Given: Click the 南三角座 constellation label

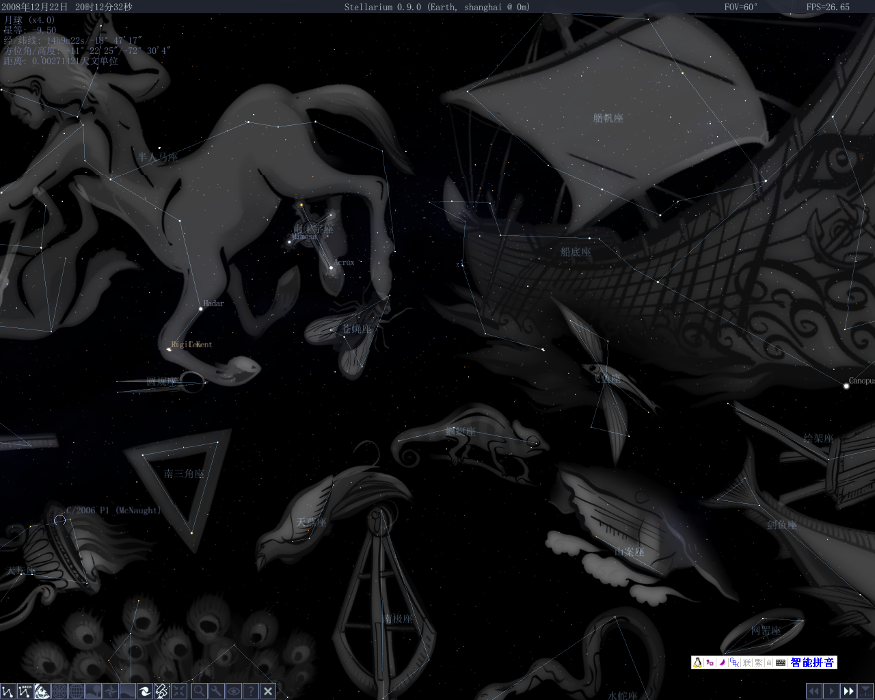Looking at the screenshot, I should (184, 473).
